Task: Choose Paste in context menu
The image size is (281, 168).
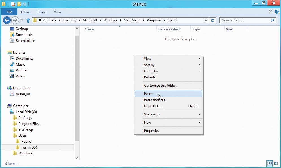Action: (x=169, y=94)
